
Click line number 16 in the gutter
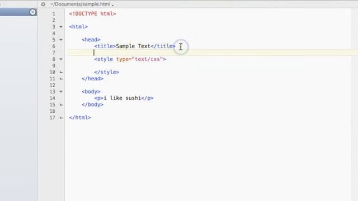pos(53,111)
